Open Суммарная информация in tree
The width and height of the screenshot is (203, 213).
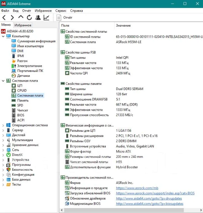(x=36, y=41)
